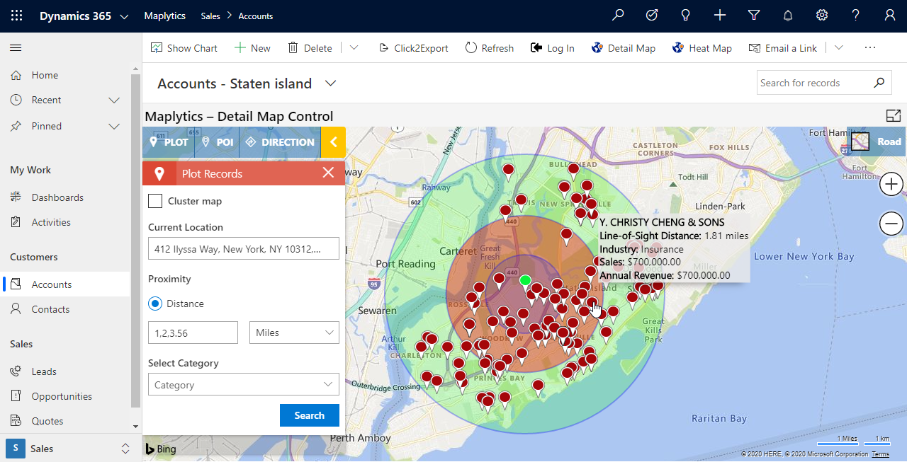Click the search magnifier in top bar

tap(618, 16)
